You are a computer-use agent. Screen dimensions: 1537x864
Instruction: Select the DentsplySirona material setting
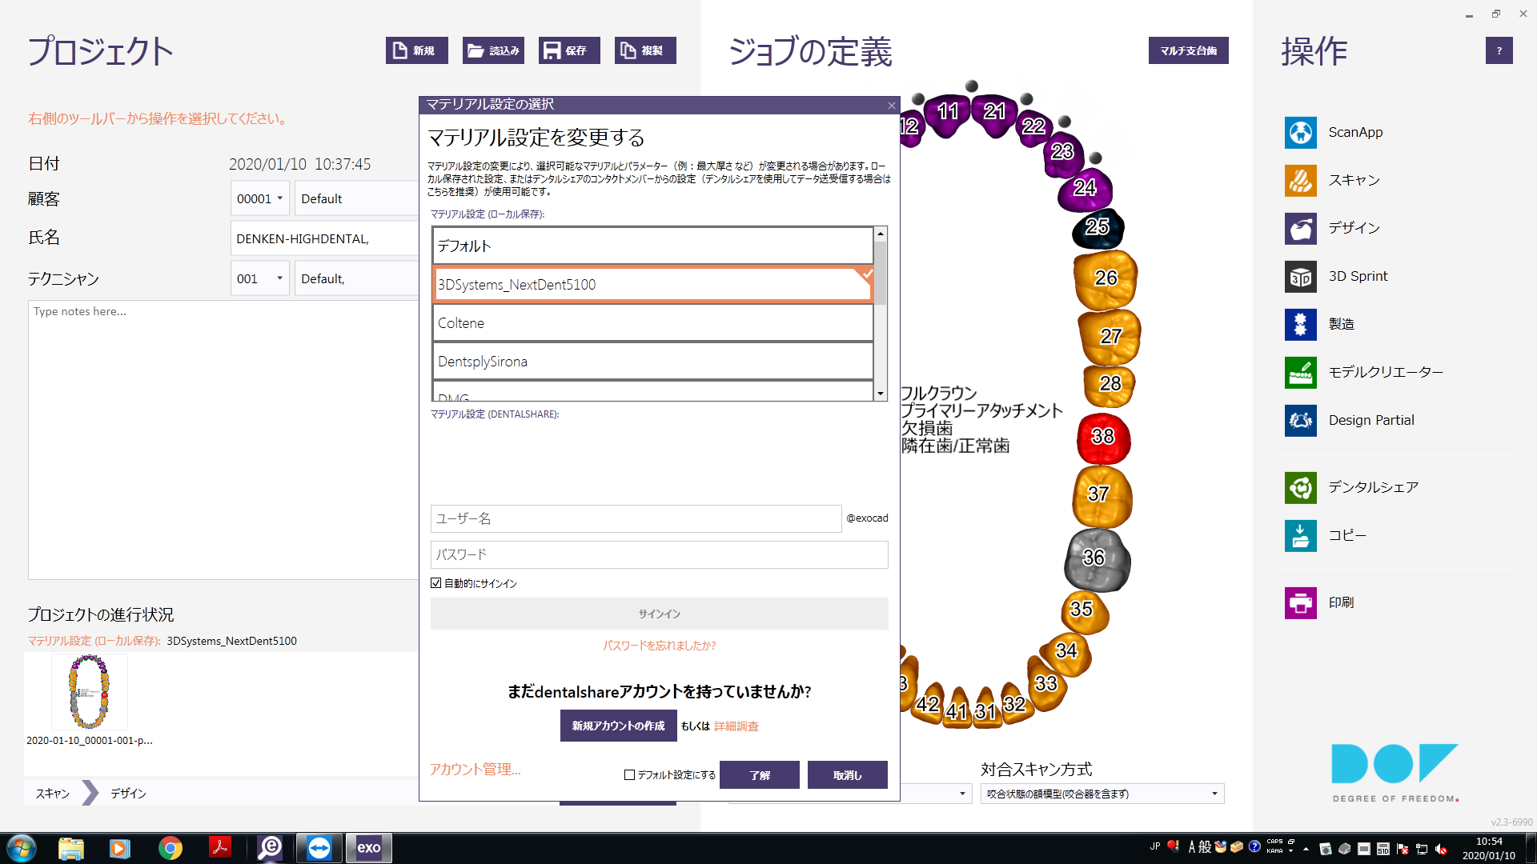(x=652, y=361)
